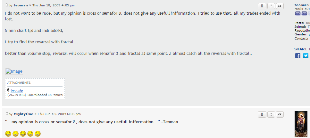310x138 pixels.
Task: Quote MightyOne's post
Action: click(280, 114)
